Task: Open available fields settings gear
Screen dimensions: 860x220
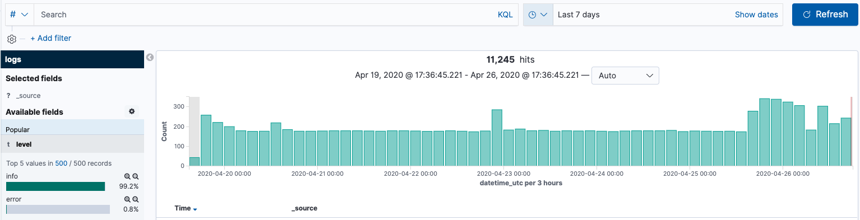Action: pyautogui.click(x=132, y=111)
